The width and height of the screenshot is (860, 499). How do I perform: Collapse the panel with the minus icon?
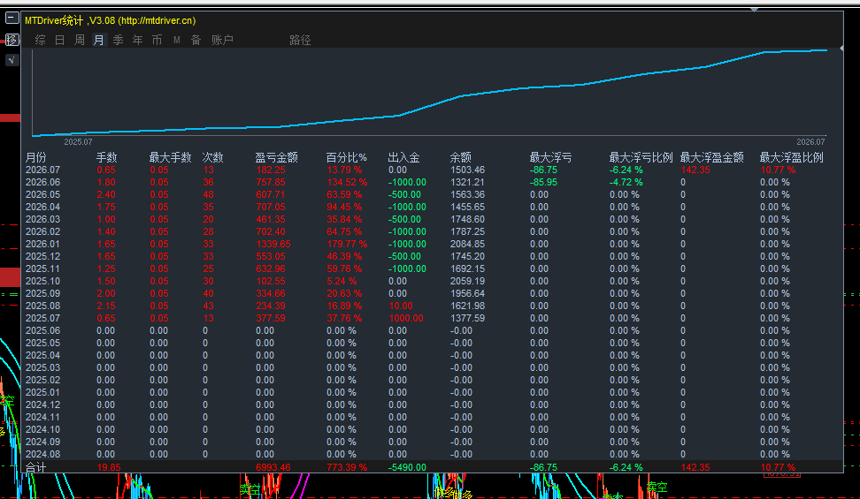click(x=12, y=18)
